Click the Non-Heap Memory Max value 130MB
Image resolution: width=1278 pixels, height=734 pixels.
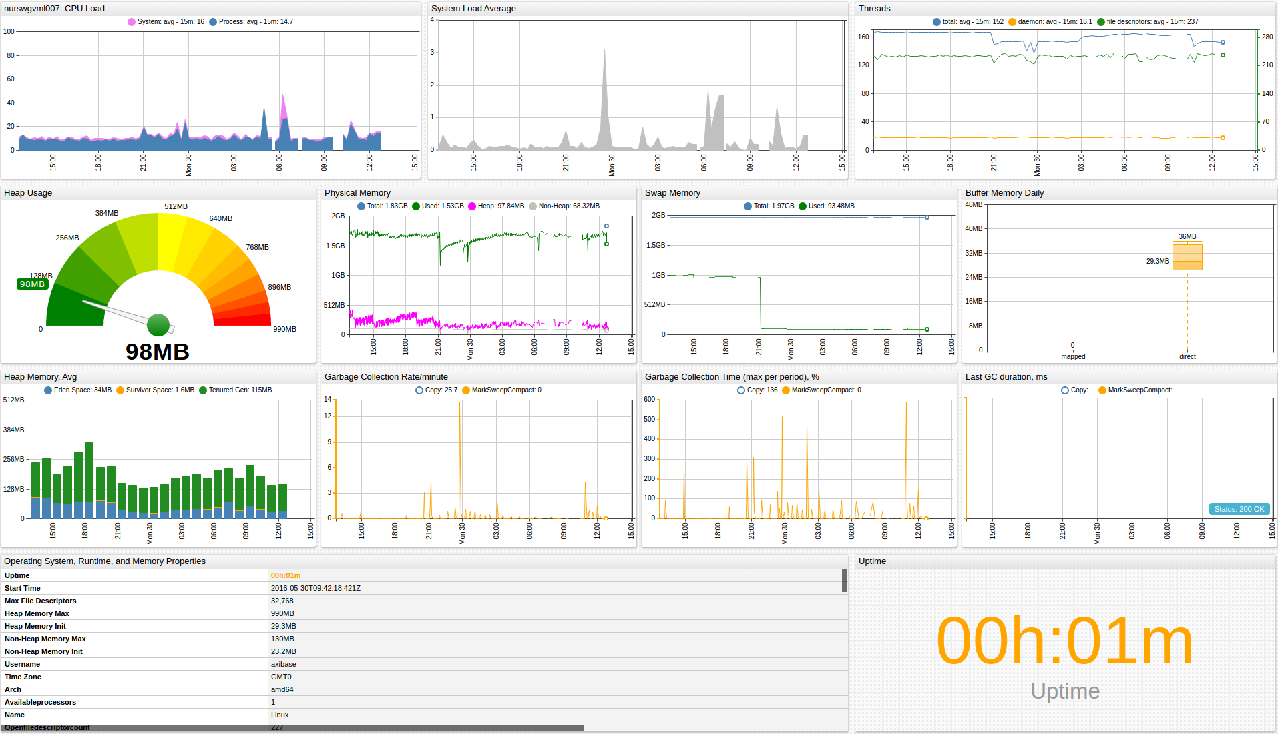point(282,639)
